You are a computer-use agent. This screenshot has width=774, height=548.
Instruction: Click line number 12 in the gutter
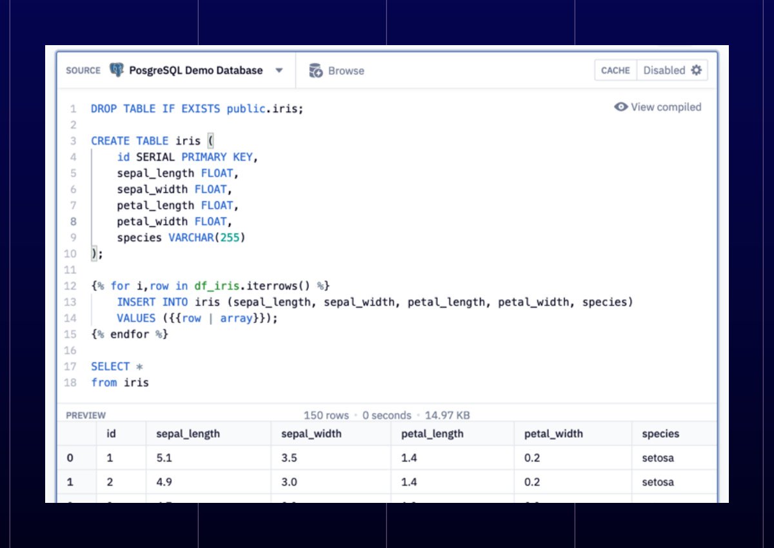[70, 286]
